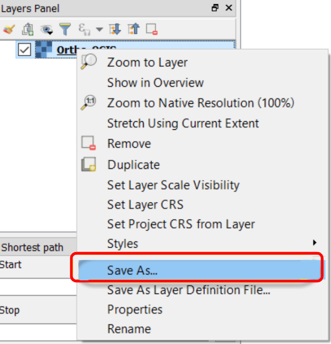This screenshot has width=331, height=344.
Task: Open the layer styling brush icon
Action: (9, 30)
